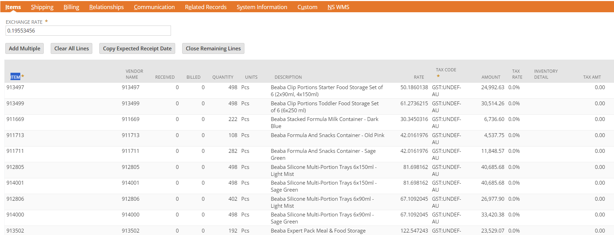Click rate 50.1860138

[x=414, y=87]
